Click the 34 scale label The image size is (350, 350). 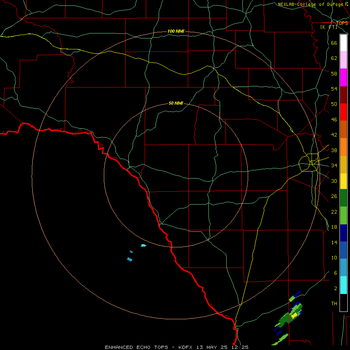tap(334, 166)
